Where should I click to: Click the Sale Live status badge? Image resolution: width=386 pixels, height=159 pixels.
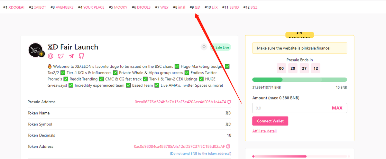[x=220, y=47]
